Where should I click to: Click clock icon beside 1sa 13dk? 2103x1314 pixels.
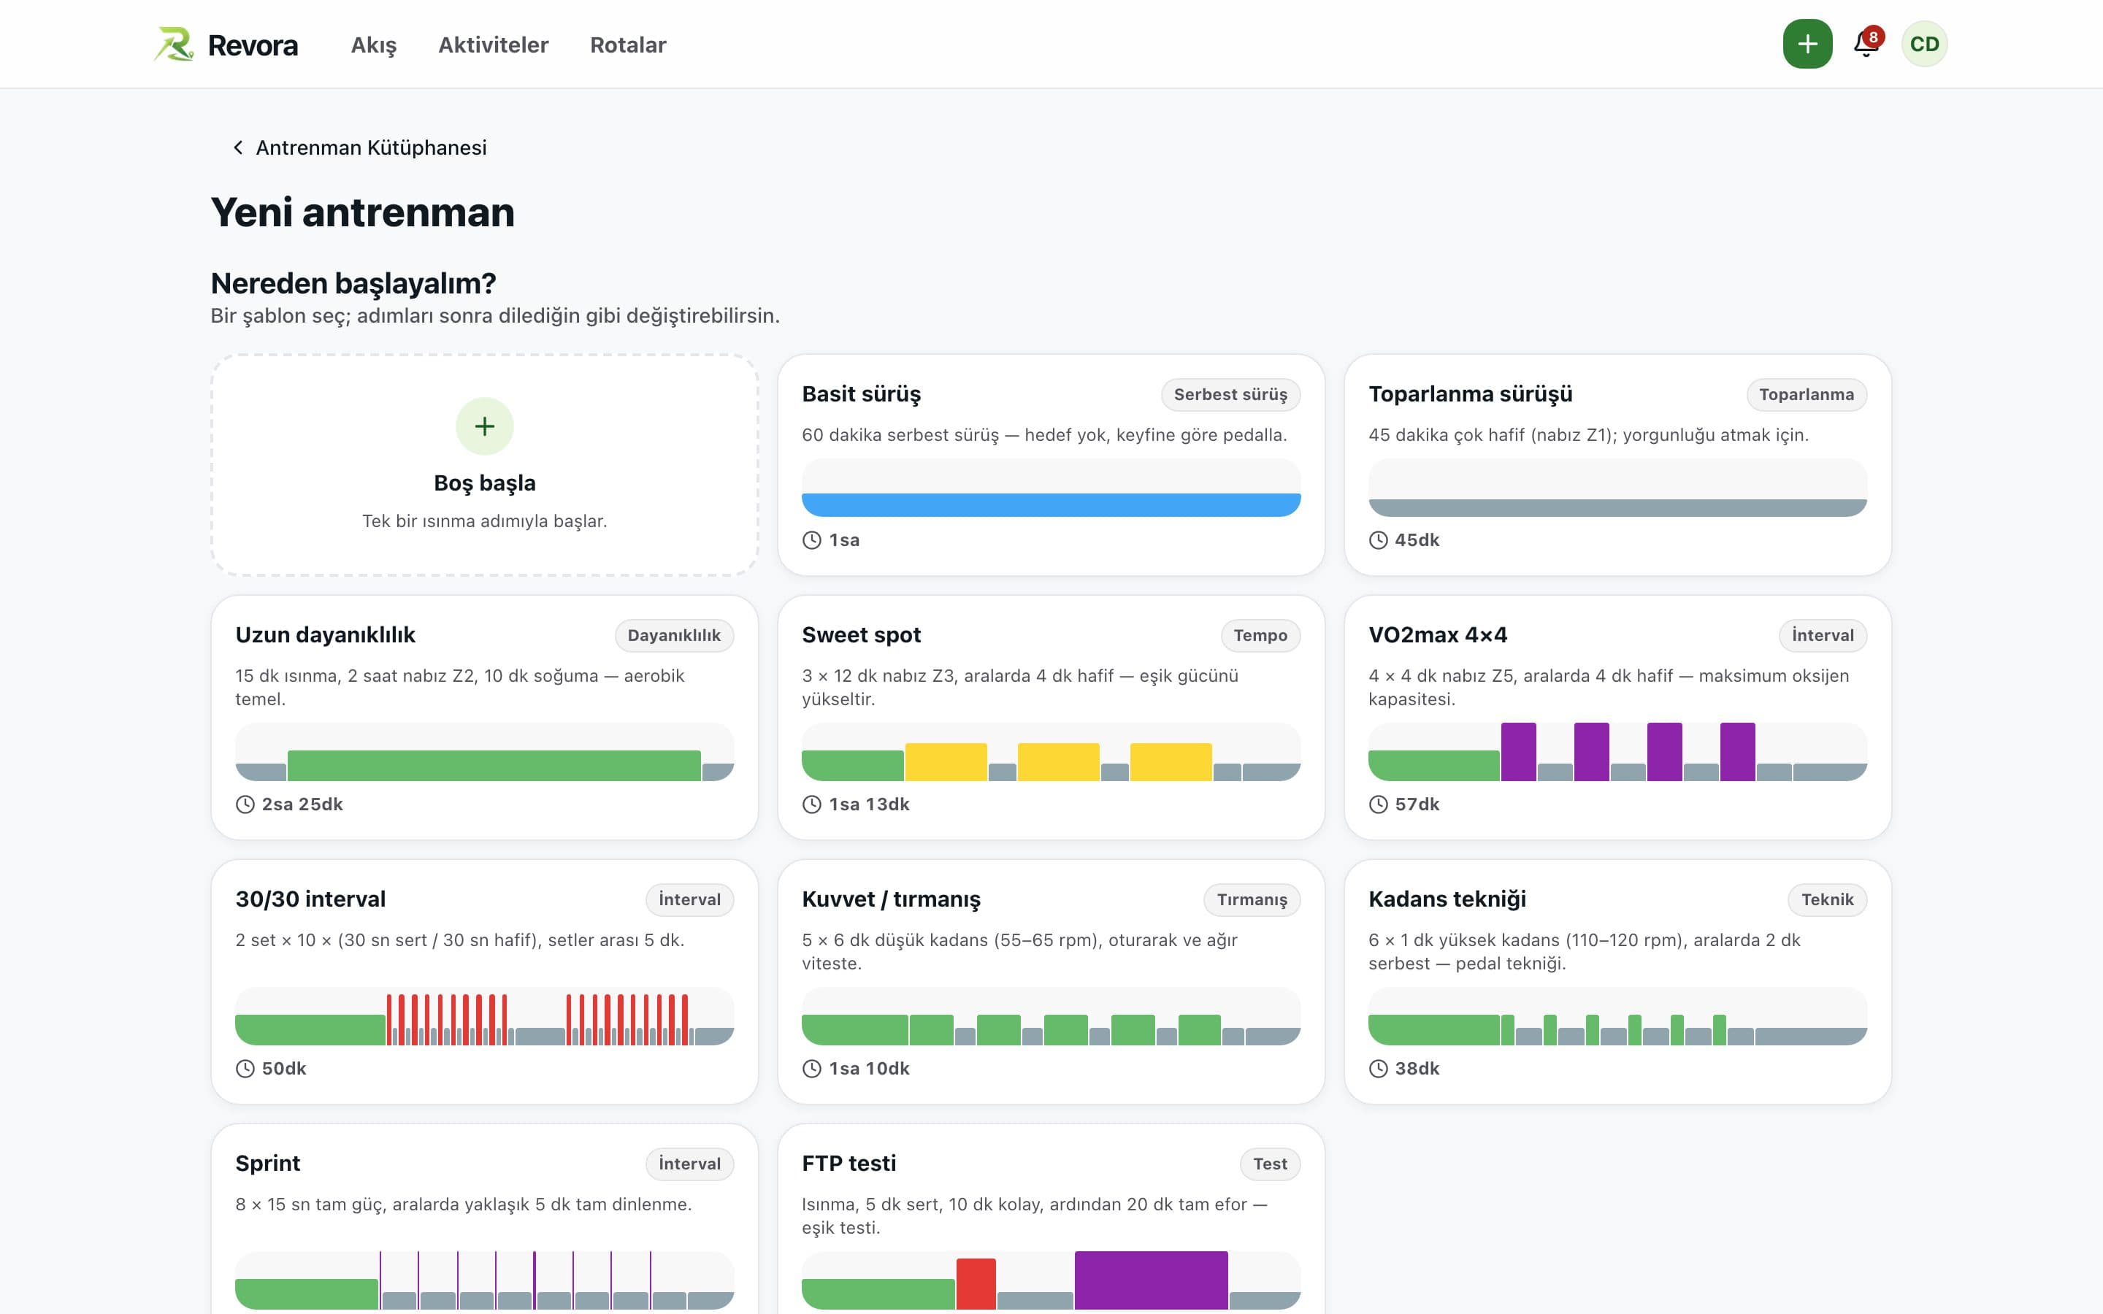pyautogui.click(x=812, y=804)
